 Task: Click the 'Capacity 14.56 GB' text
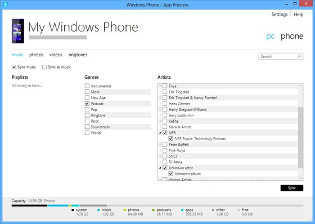[27, 201]
